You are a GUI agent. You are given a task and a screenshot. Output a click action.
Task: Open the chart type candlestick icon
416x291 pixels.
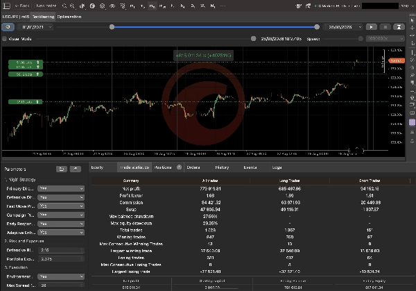[x=83, y=6]
